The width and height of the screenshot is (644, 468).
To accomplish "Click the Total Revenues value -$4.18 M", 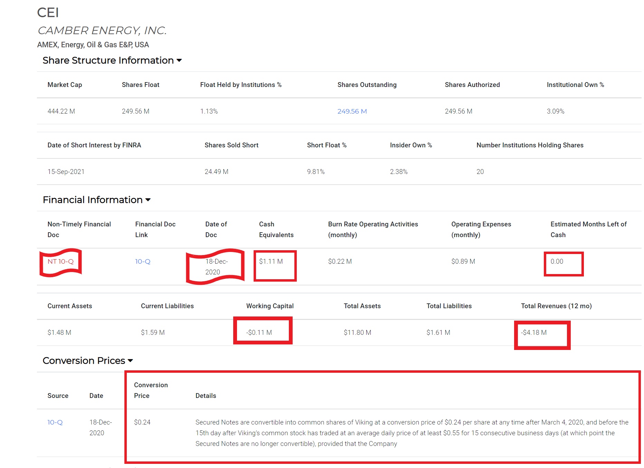I will 533,333.
